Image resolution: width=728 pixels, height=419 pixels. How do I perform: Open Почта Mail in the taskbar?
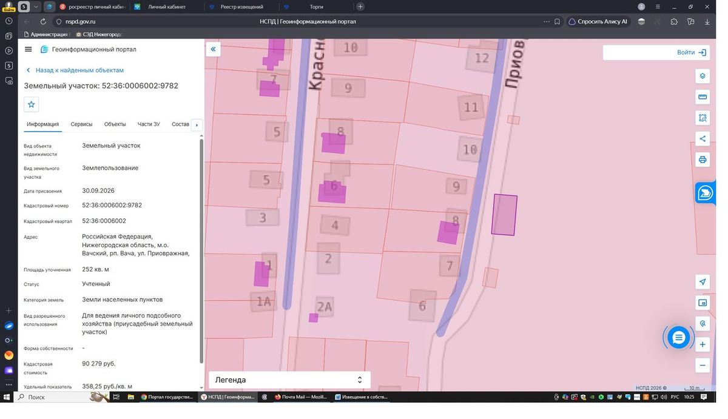(x=301, y=397)
